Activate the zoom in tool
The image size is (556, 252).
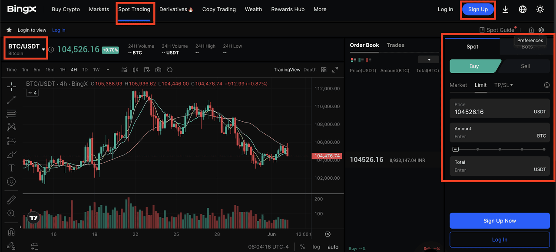click(11, 213)
